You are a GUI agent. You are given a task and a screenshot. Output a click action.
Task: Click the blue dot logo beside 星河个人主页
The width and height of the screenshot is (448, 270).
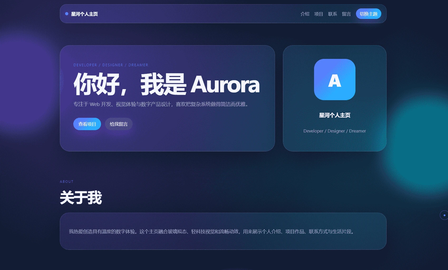(x=67, y=14)
